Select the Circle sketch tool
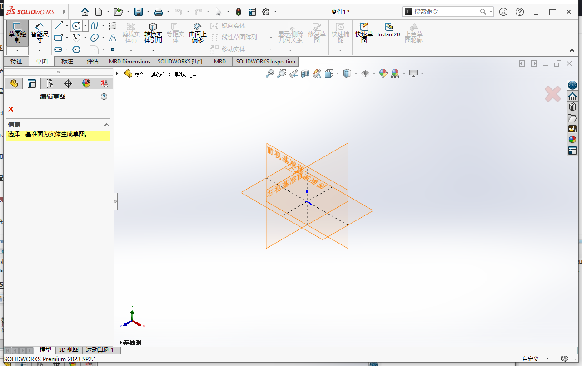 point(76,26)
